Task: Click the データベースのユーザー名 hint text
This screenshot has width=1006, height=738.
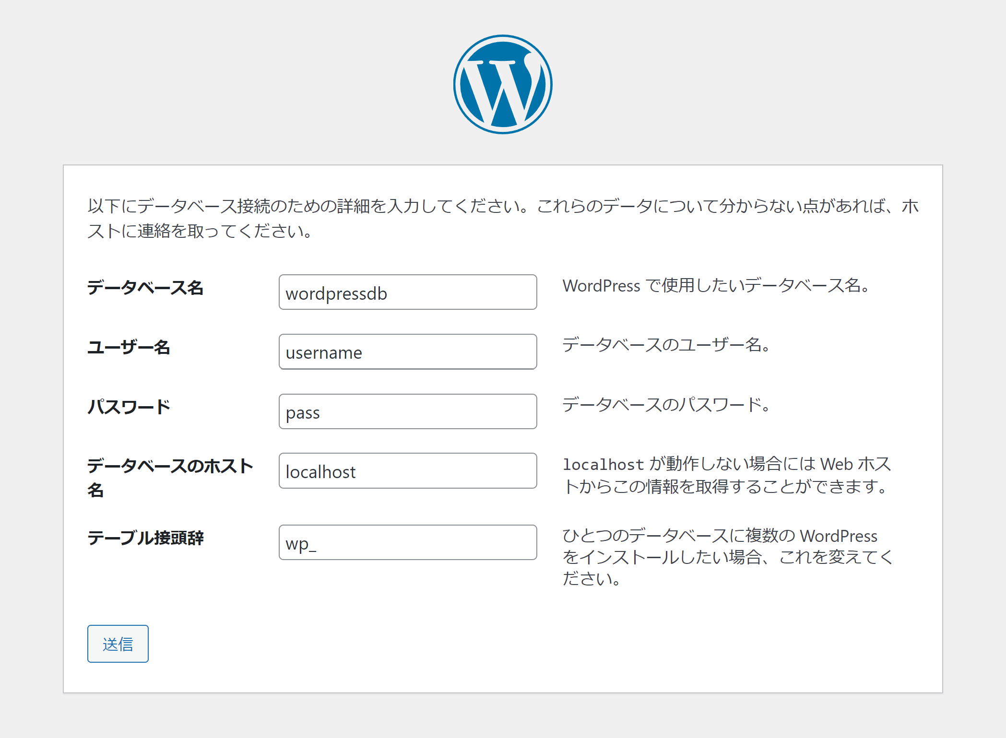Action: point(666,345)
